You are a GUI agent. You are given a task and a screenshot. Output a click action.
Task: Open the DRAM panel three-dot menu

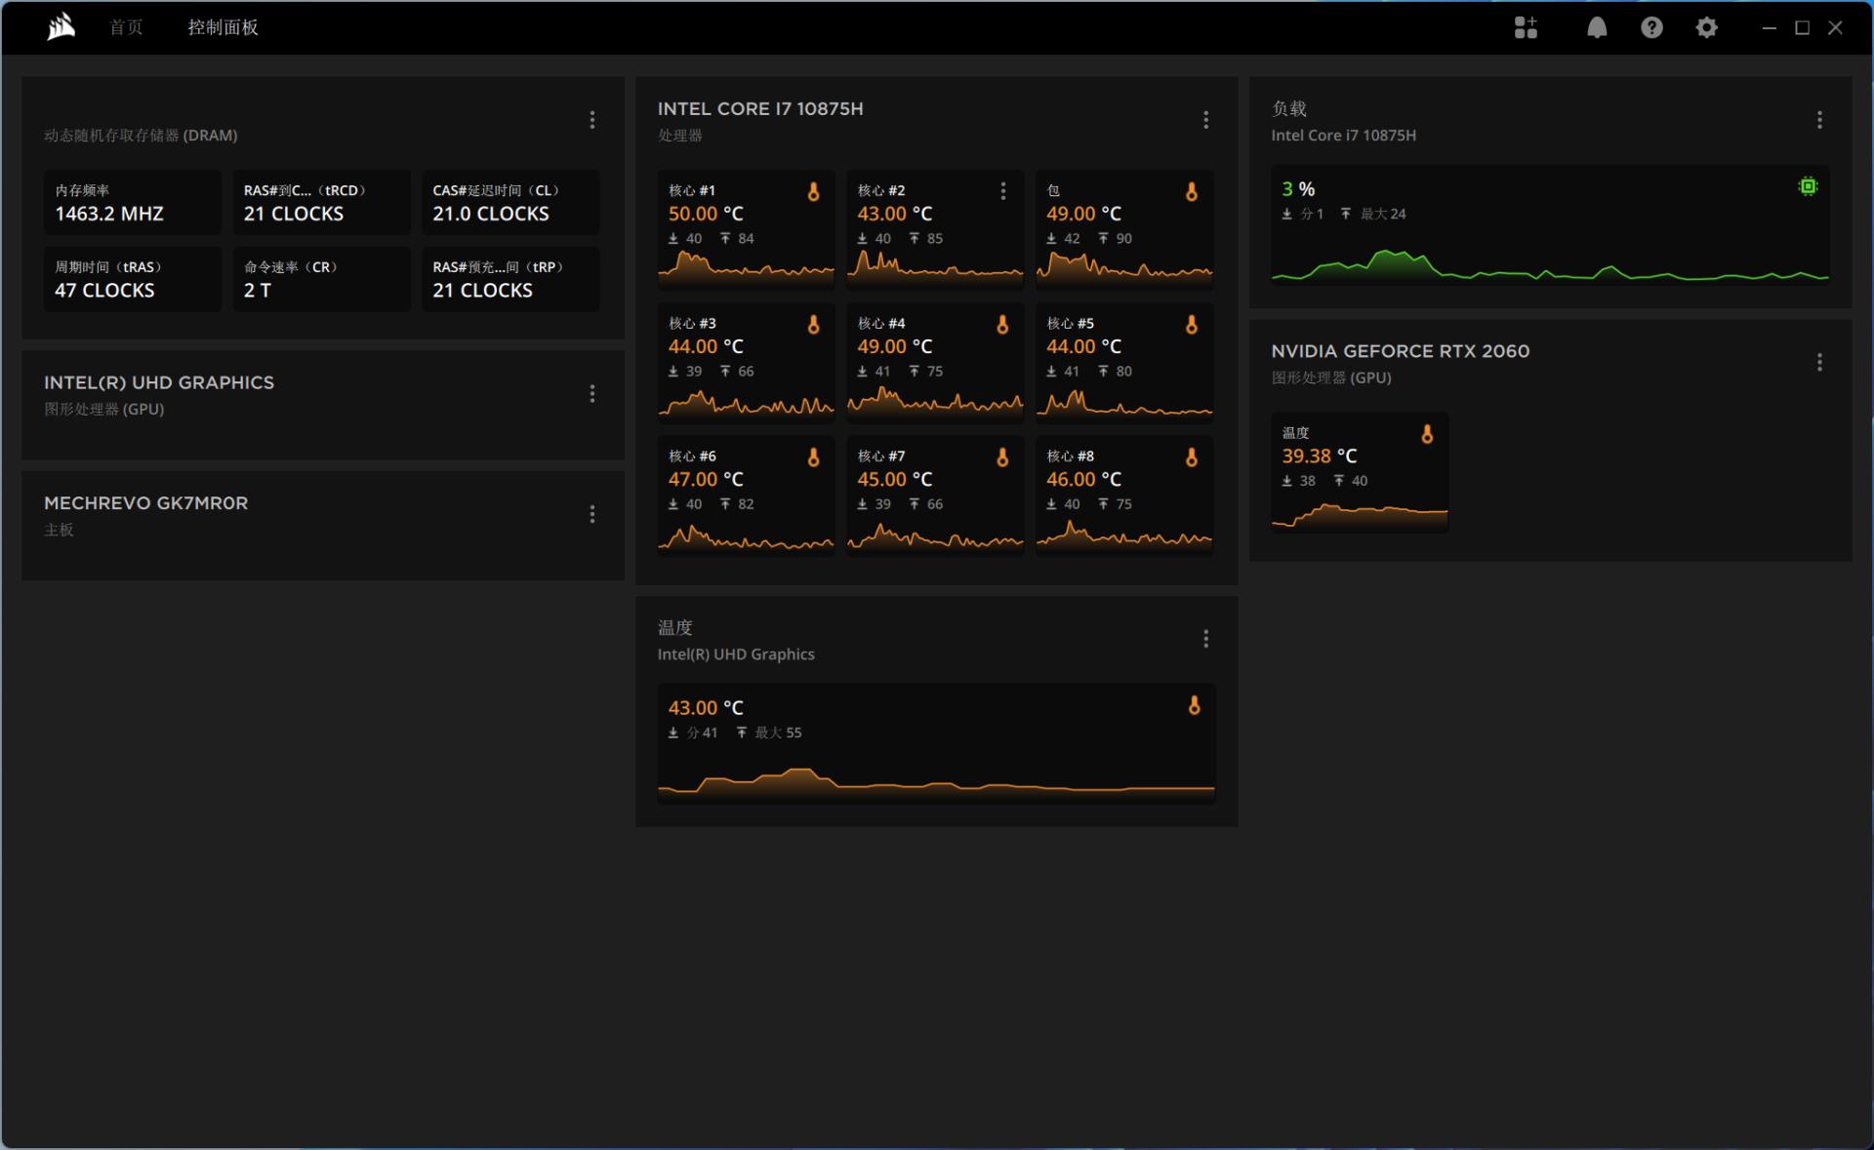coord(592,120)
